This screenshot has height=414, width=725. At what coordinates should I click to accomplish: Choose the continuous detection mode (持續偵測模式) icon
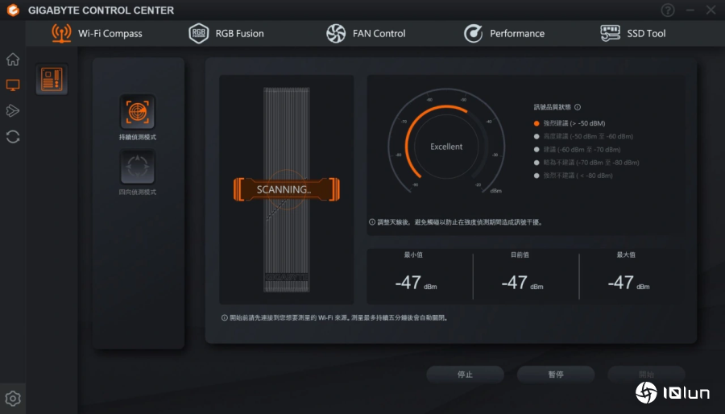coord(137,113)
